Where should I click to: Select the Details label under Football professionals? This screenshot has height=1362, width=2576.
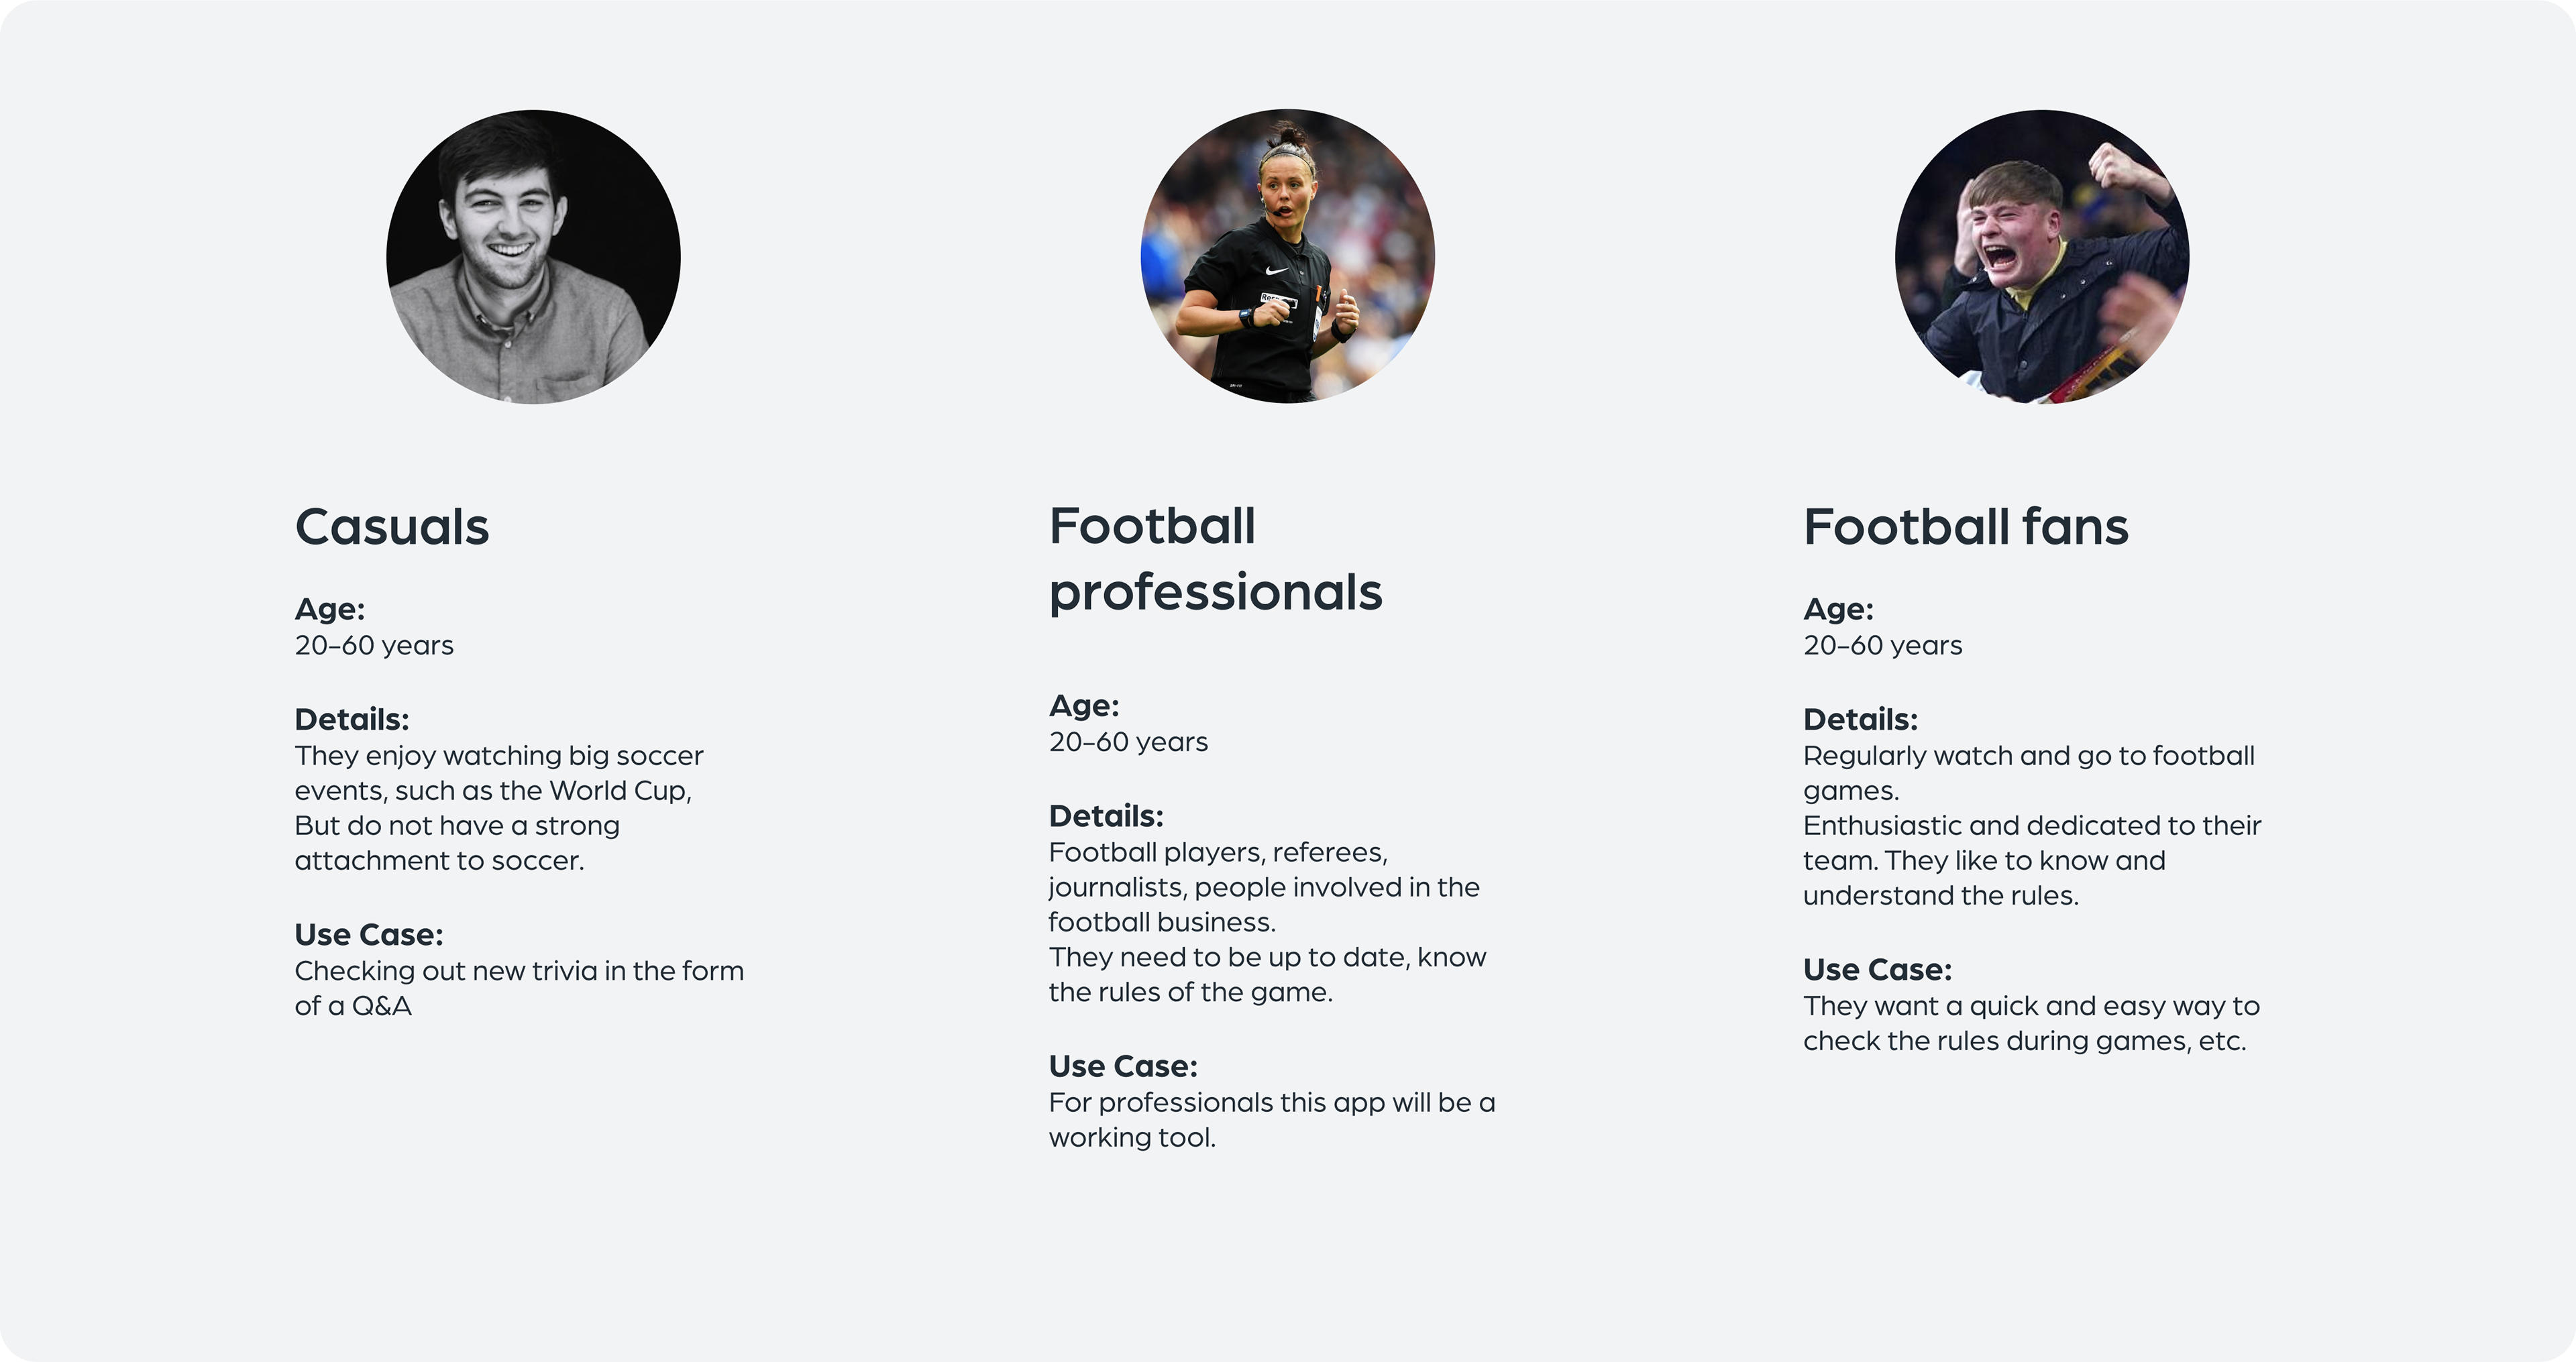1106,816
